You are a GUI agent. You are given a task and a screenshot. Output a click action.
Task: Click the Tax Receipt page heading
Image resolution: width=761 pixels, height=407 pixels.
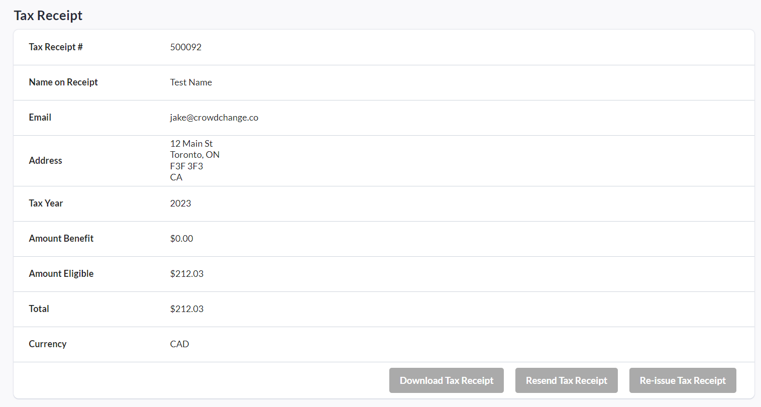(x=48, y=16)
